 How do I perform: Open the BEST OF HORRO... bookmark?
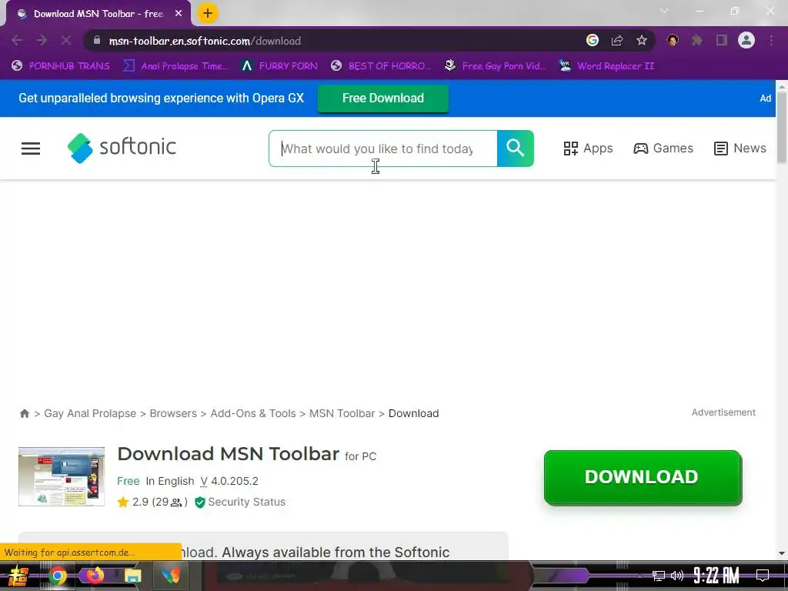pyautogui.click(x=381, y=66)
